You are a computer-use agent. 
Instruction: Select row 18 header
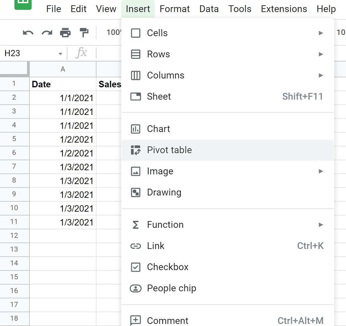tap(14, 319)
